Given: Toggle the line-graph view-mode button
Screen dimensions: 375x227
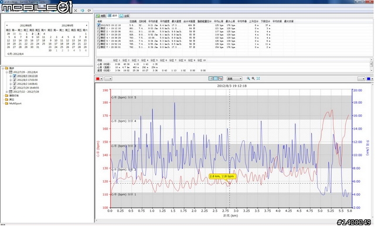Looking at the screenshot, I should [x=220, y=78].
